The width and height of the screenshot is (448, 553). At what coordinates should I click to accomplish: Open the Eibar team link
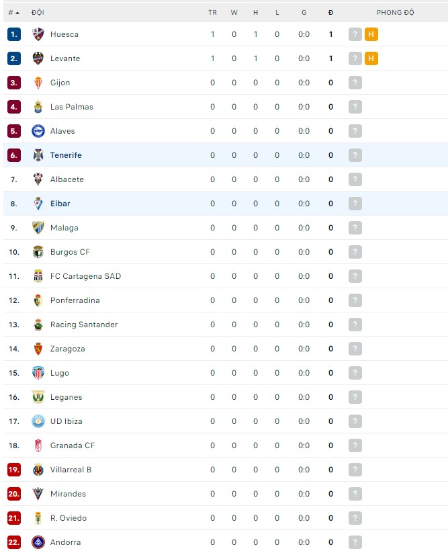(60, 204)
